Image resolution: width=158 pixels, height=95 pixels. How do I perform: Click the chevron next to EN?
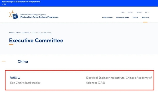point(148,12)
